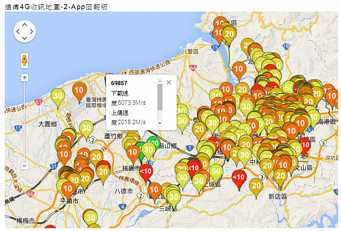
Task: Select the Street View pegman icon
Action: click(x=25, y=61)
